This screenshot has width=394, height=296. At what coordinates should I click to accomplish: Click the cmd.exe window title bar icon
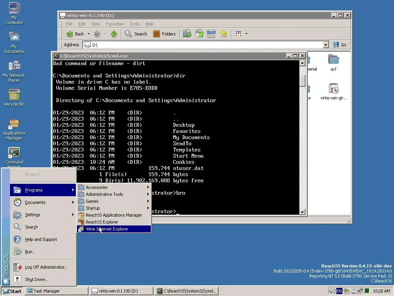[56, 56]
